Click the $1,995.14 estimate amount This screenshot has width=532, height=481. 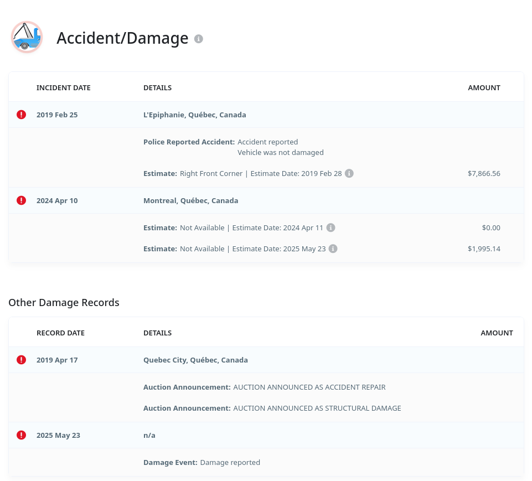(x=483, y=249)
